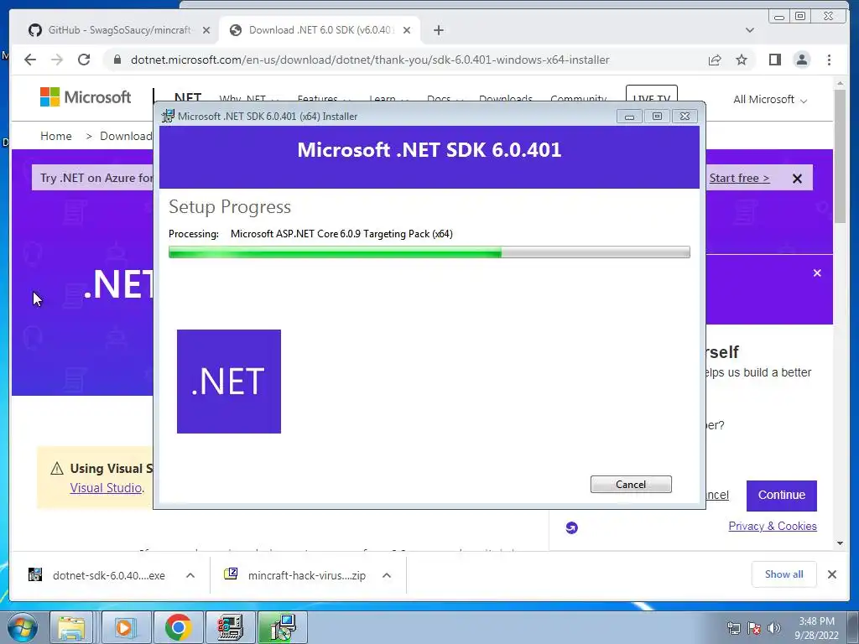Close the Download .NET tab

(407, 30)
